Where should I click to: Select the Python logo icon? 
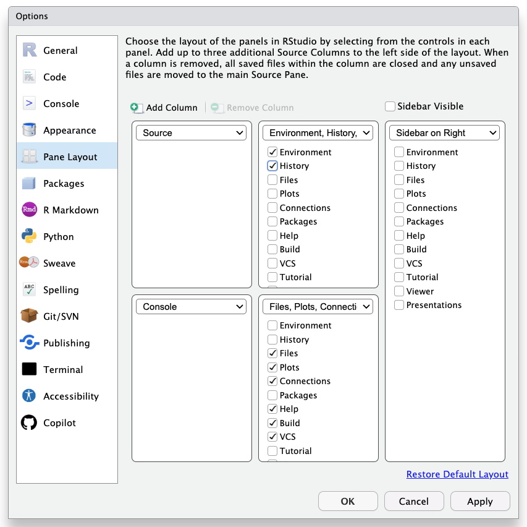click(29, 236)
